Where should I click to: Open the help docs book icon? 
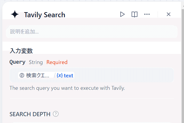[135, 14]
